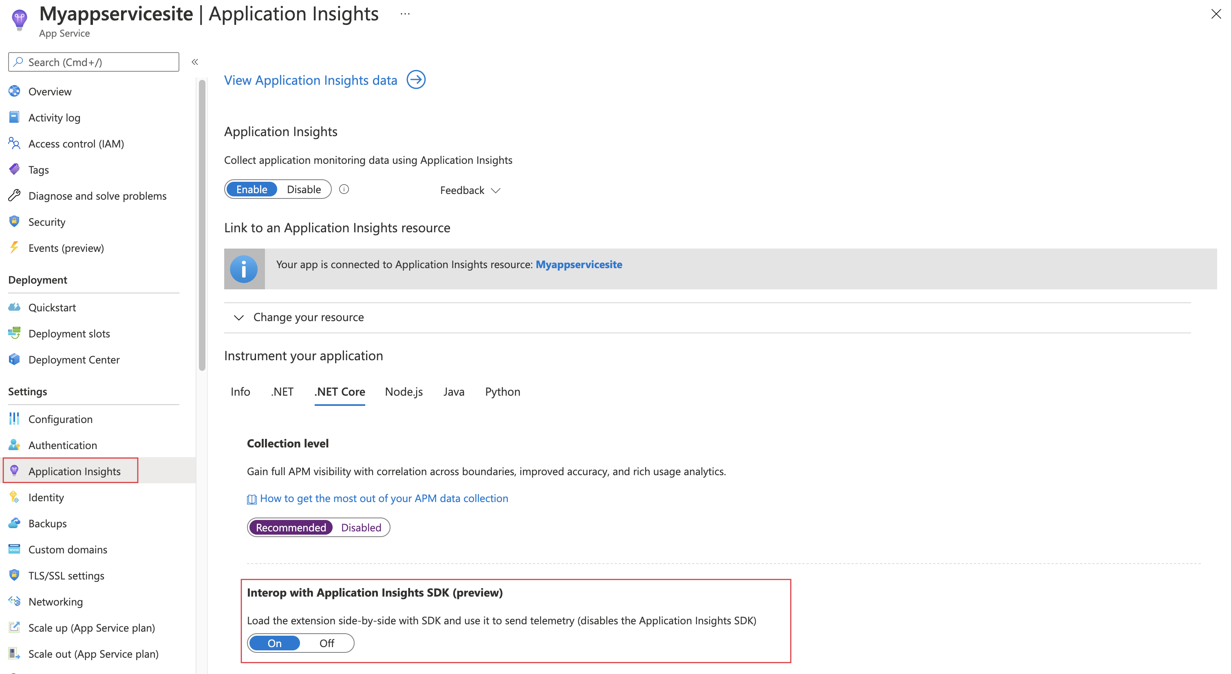This screenshot has height=674, width=1231.
Task: Click the Application Insights sidebar icon
Action: [15, 471]
